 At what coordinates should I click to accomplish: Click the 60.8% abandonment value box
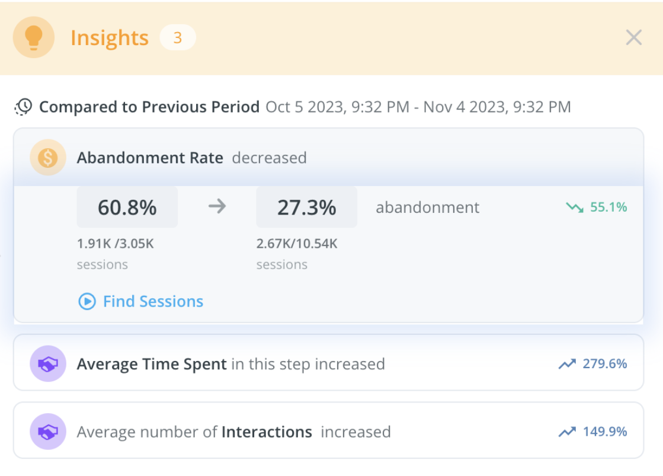click(x=127, y=207)
